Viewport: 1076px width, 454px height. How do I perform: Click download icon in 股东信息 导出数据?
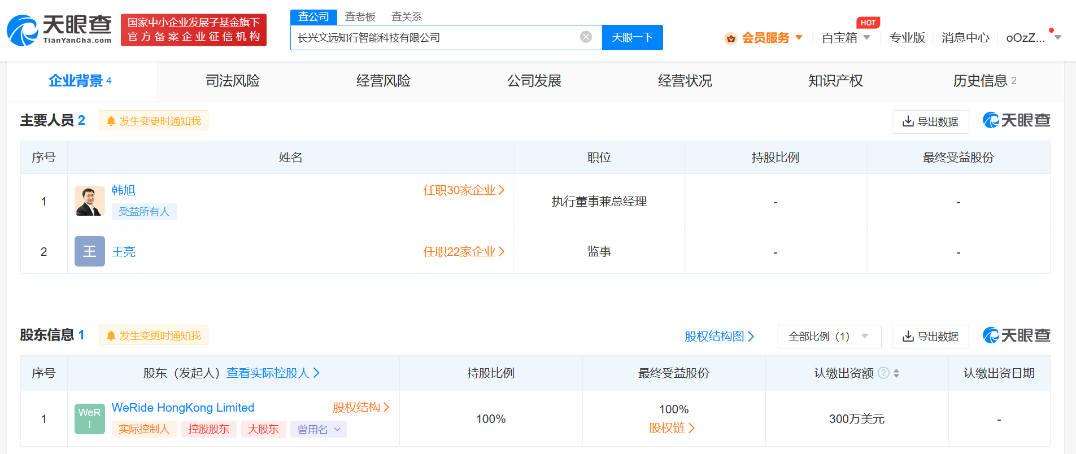pyautogui.click(x=908, y=336)
